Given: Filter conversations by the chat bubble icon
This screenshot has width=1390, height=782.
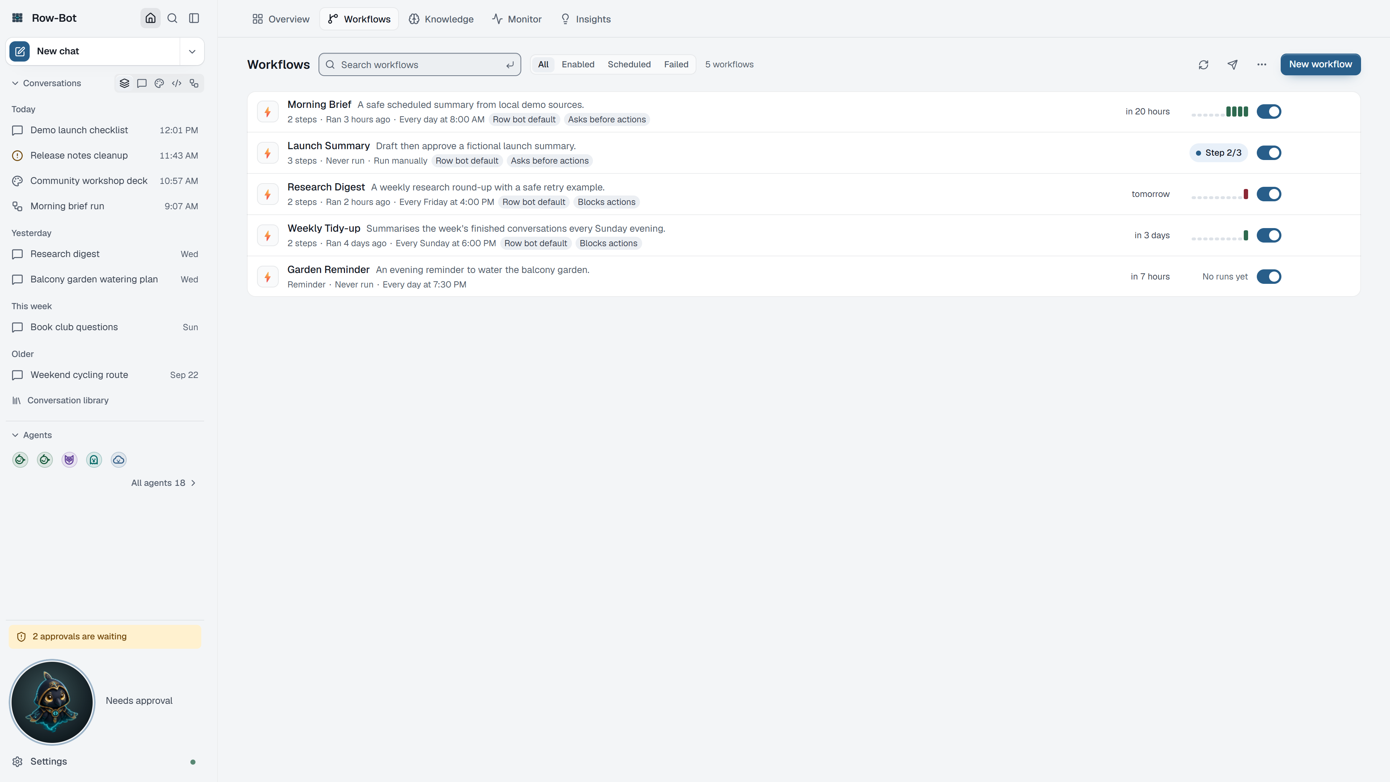Looking at the screenshot, I should pos(142,83).
